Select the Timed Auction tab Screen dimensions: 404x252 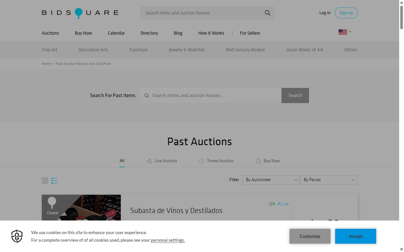pyautogui.click(x=217, y=161)
